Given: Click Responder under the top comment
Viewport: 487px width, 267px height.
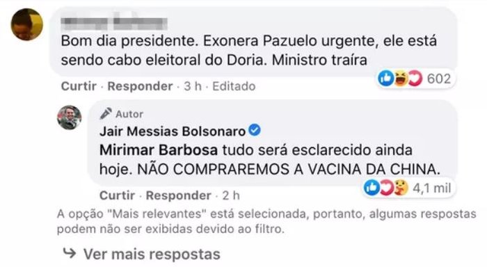Looking at the screenshot, I should (140, 86).
